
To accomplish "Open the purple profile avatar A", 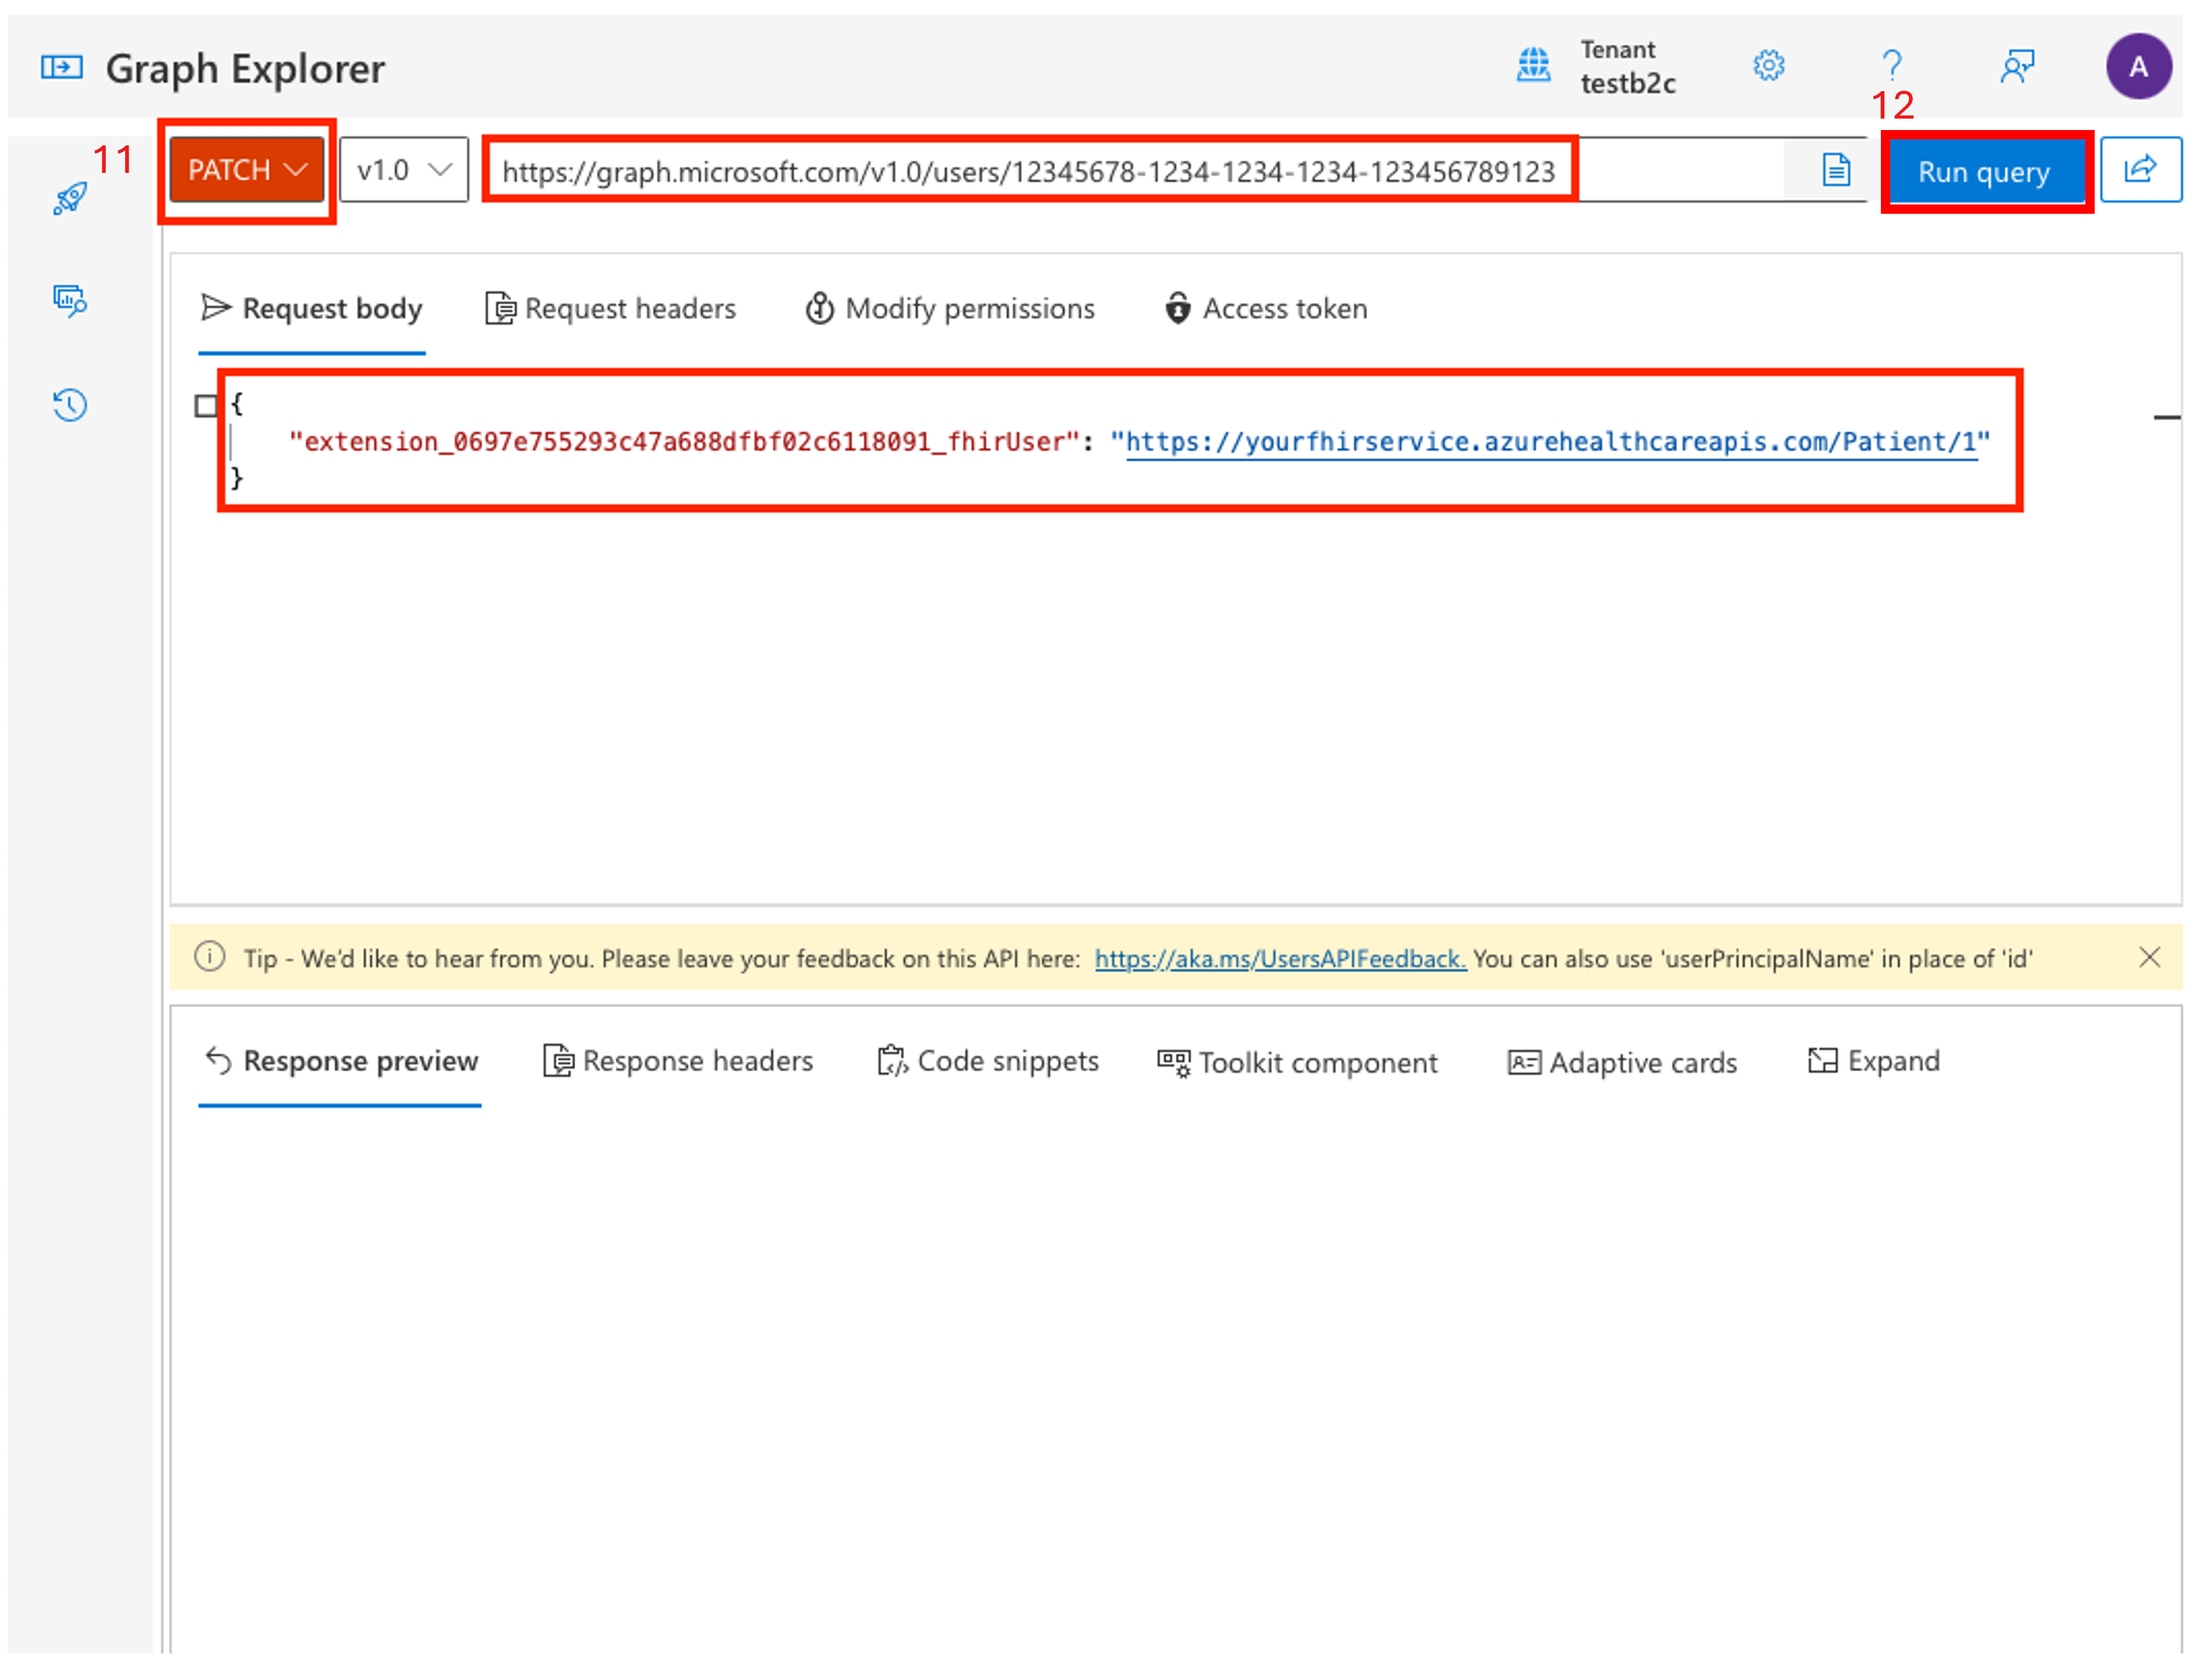I will [x=2138, y=67].
